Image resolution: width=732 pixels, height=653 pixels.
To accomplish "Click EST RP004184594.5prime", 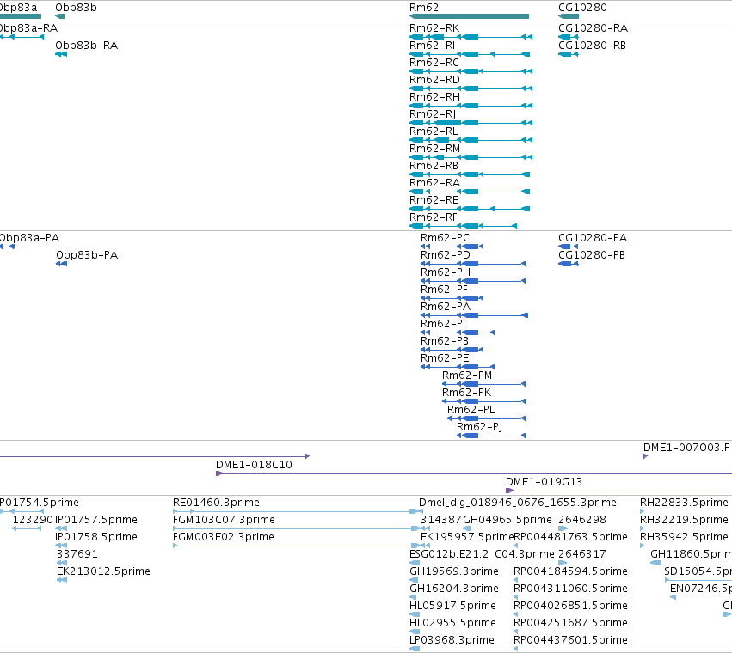I will (516, 580).
